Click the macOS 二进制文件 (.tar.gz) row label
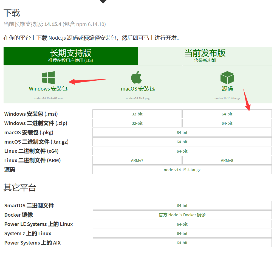 point(36,142)
